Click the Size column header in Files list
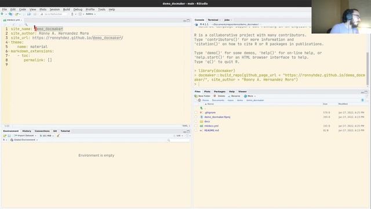Image resolution: width=371 pixels, height=209 pixels. 325,104
